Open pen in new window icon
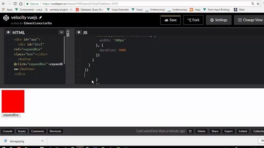The image size is (264, 148). (x=190, y=131)
